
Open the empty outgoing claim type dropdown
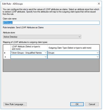73,57
